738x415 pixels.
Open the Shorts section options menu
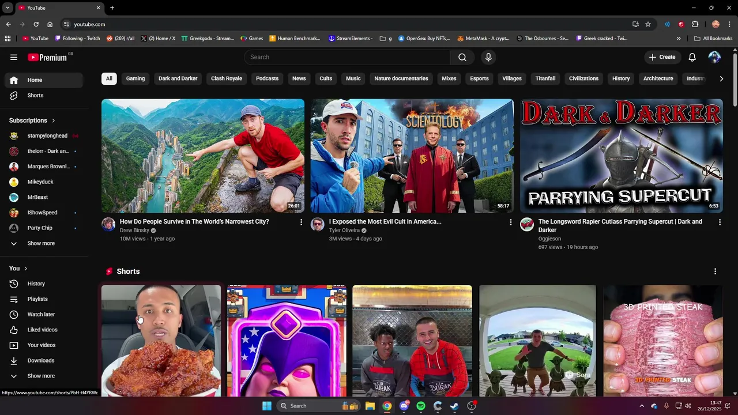tap(716, 271)
